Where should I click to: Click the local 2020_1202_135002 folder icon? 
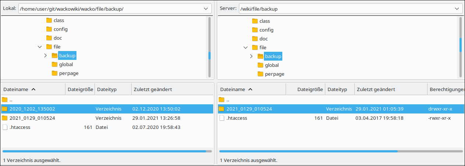point(5,109)
